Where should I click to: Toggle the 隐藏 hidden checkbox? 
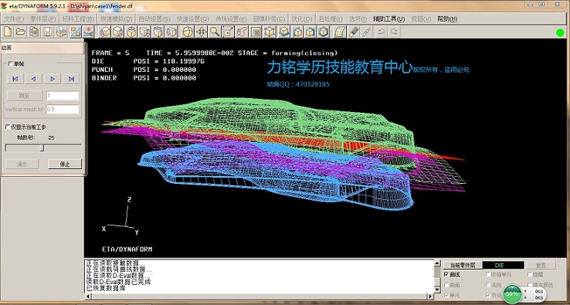[530, 275]
